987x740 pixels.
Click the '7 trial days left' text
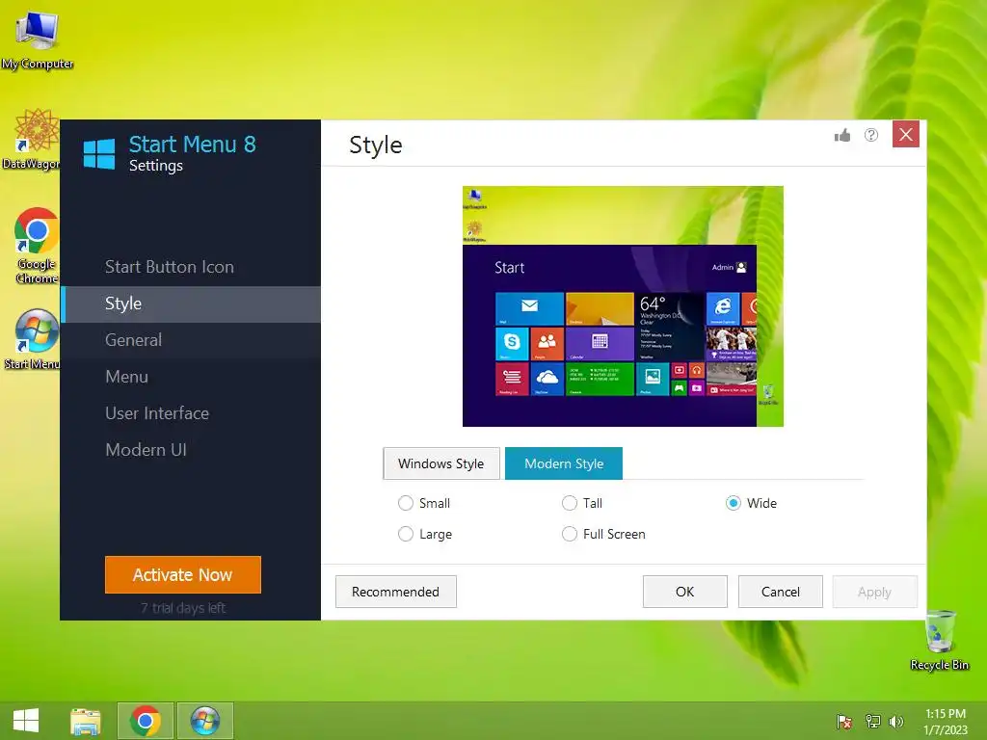click(182, 608)
